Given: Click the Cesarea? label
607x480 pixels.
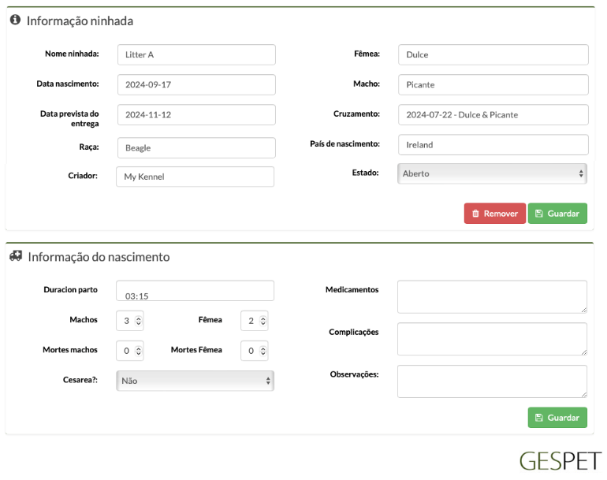Looking at the screenshot, I should 80,380.
